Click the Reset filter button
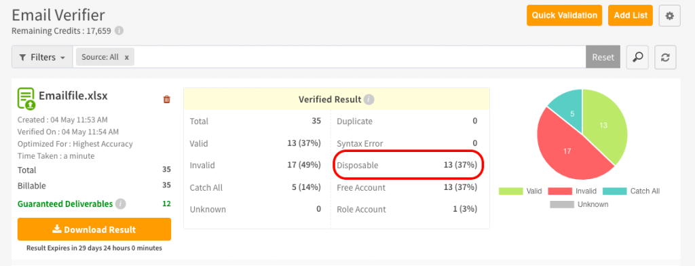Image resolution: width=695 pixels, height=266 pixels. [x=603, y=57]
